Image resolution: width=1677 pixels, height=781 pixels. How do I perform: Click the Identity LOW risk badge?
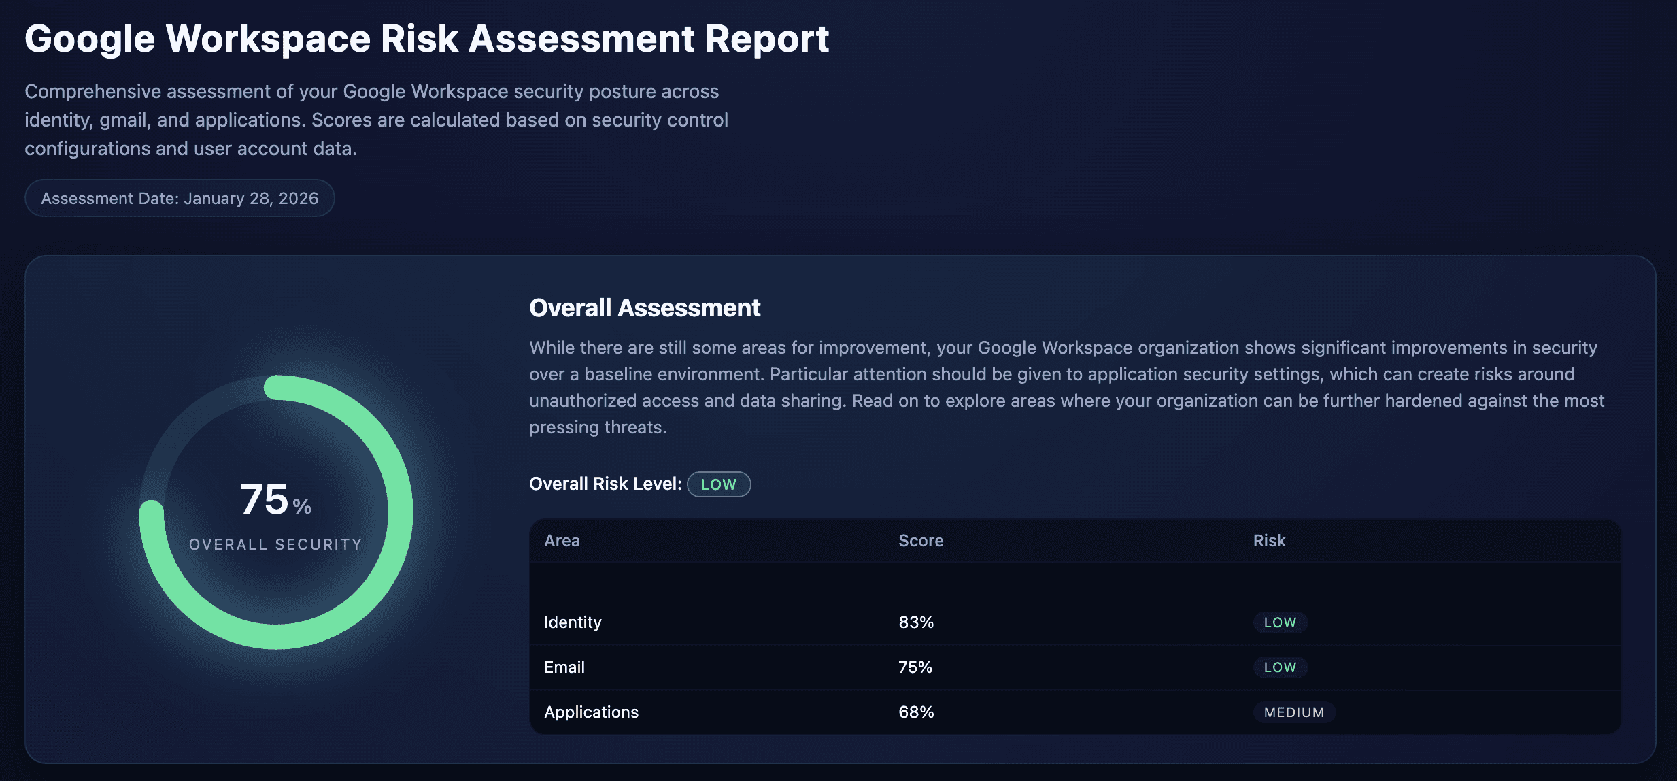1280,622
